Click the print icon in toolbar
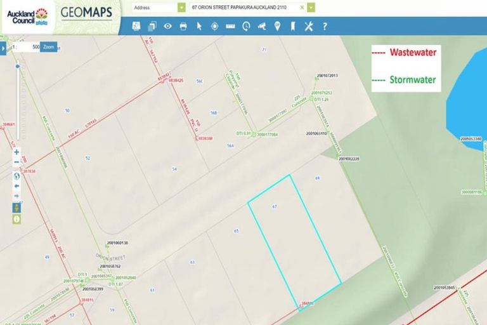The width and height of the screenshot is (487, 325). (183, 26)
